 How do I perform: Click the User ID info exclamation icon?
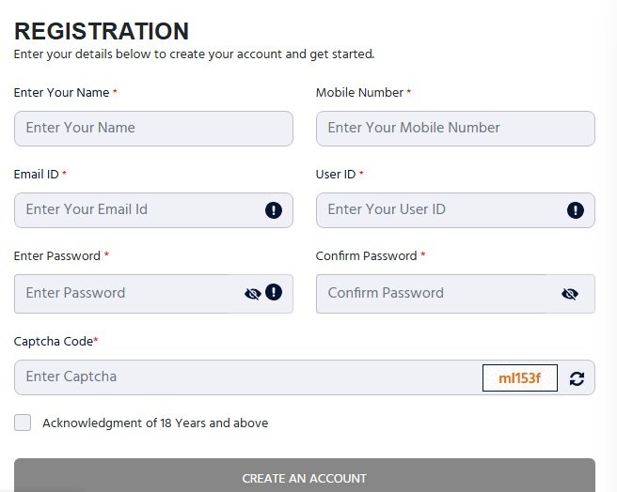pyautogui.click(x=576, y=210)
